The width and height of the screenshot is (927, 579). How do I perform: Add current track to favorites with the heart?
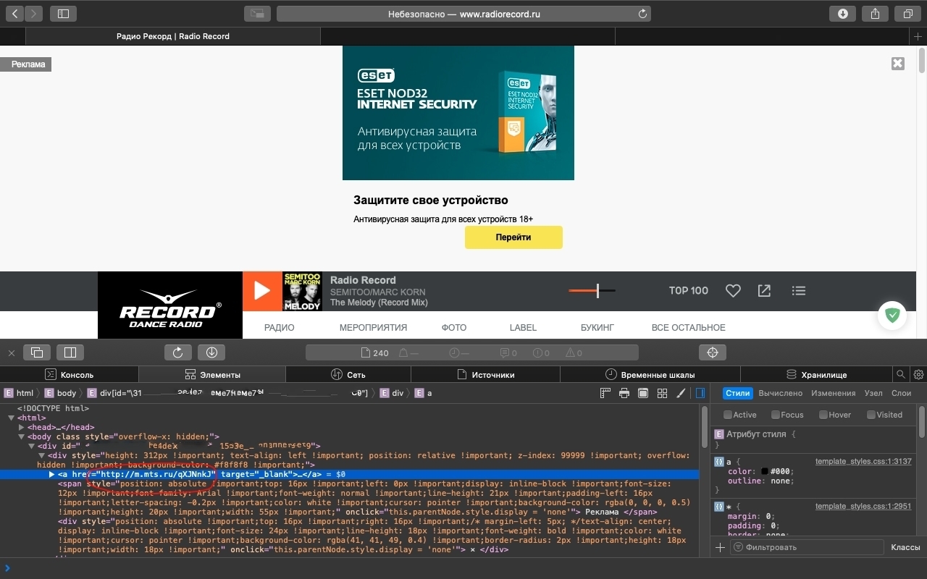[x=733, y=291]
